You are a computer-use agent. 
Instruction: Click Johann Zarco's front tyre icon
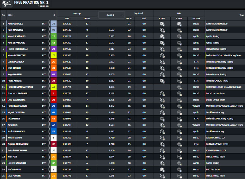click(162, 138)
